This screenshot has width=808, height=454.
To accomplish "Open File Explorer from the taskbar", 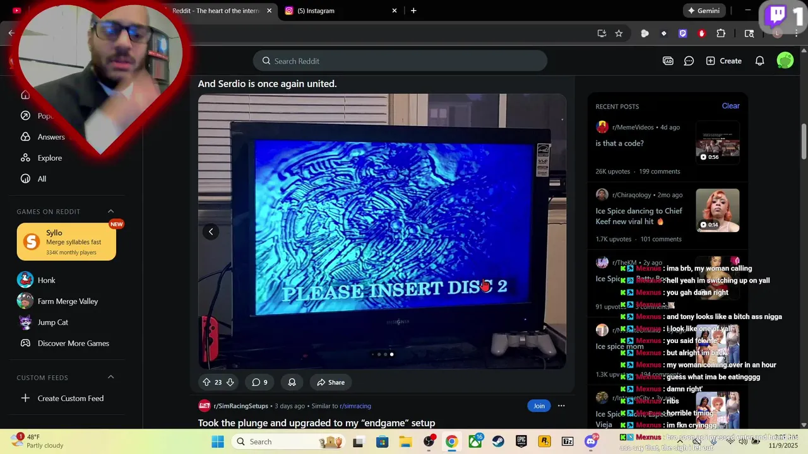I will point(405,441).
